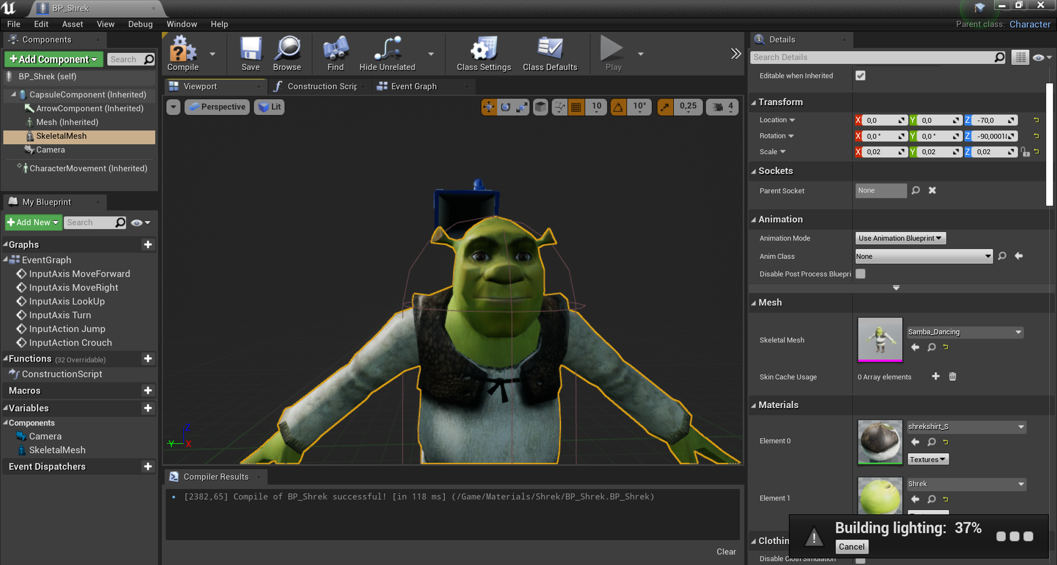The height and width of the screenshot is (565, 1057).
Task: Toggle Editable when Inherited checkbox
Action: (860, 75)
